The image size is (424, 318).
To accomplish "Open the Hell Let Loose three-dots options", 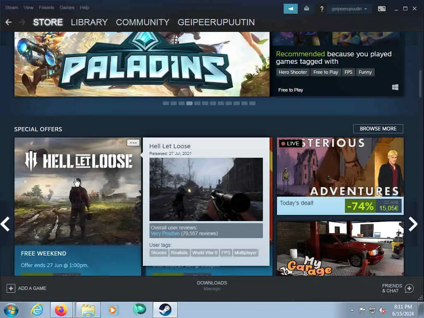I will pos(133,142).
